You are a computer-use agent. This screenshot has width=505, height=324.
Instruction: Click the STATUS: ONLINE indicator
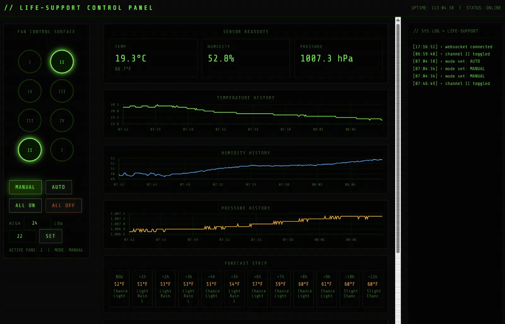[484, 8]
